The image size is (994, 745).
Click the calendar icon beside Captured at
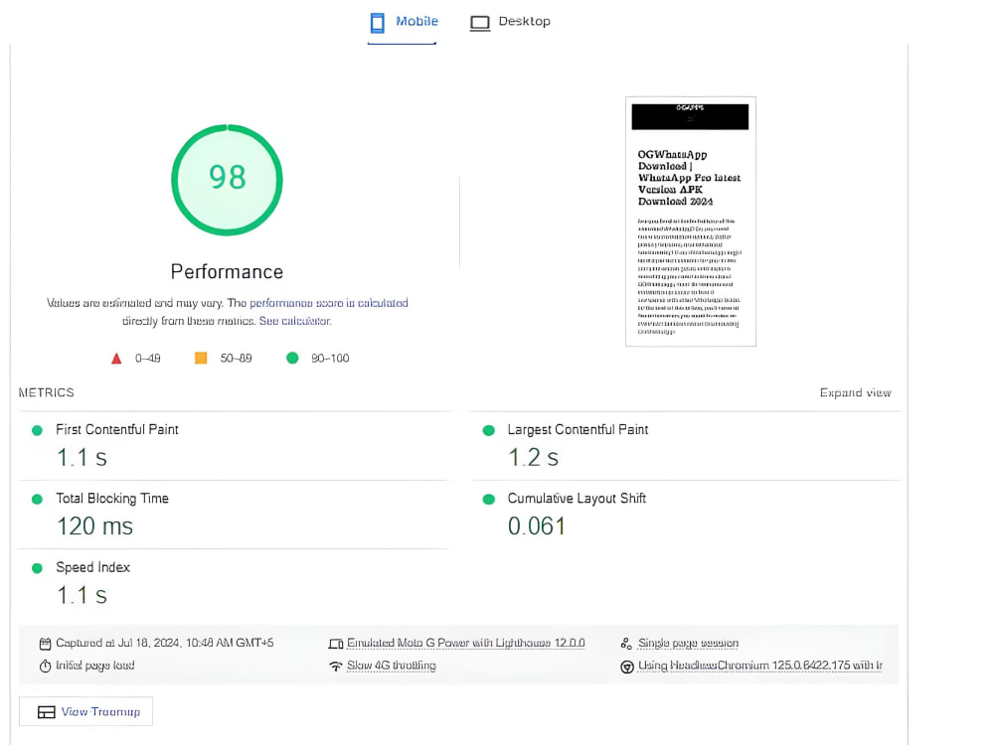45,645
